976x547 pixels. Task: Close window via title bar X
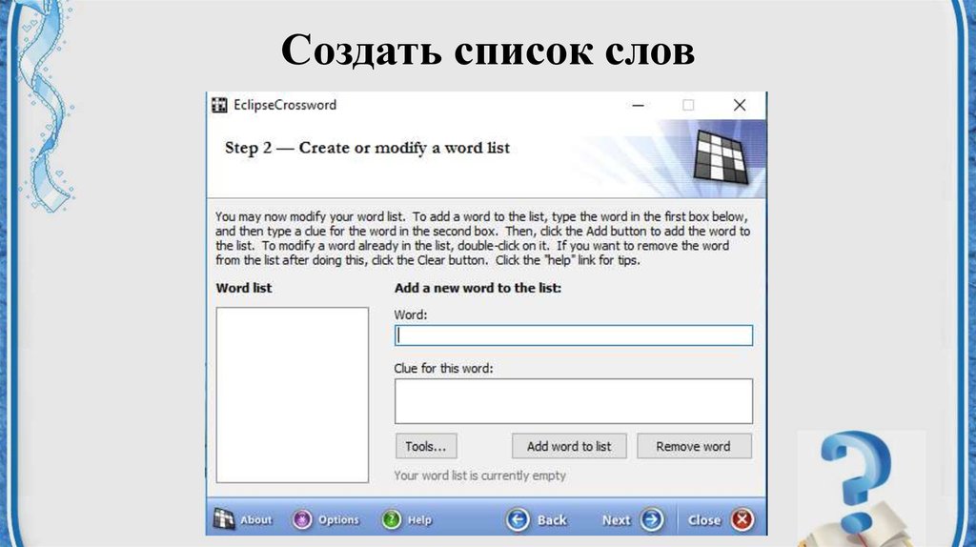click(x=739, y=105)
